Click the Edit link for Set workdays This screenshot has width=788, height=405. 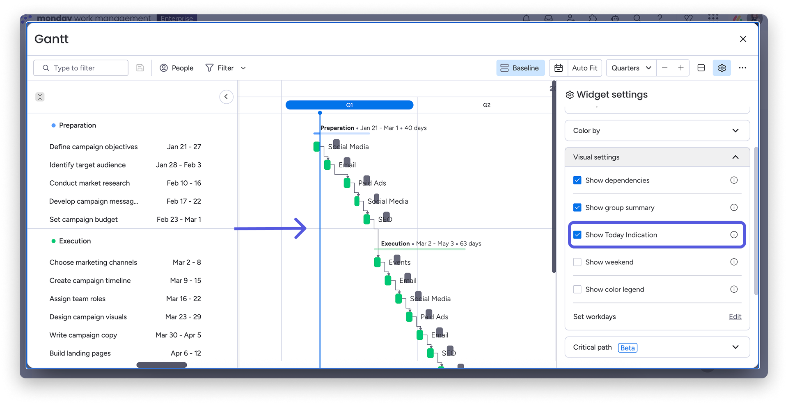(735, 316)
